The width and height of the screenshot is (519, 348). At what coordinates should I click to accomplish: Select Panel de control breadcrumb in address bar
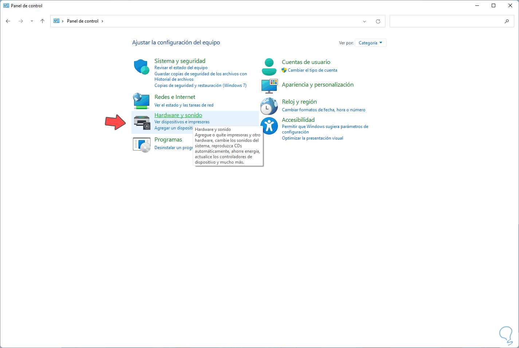point(83,21)
